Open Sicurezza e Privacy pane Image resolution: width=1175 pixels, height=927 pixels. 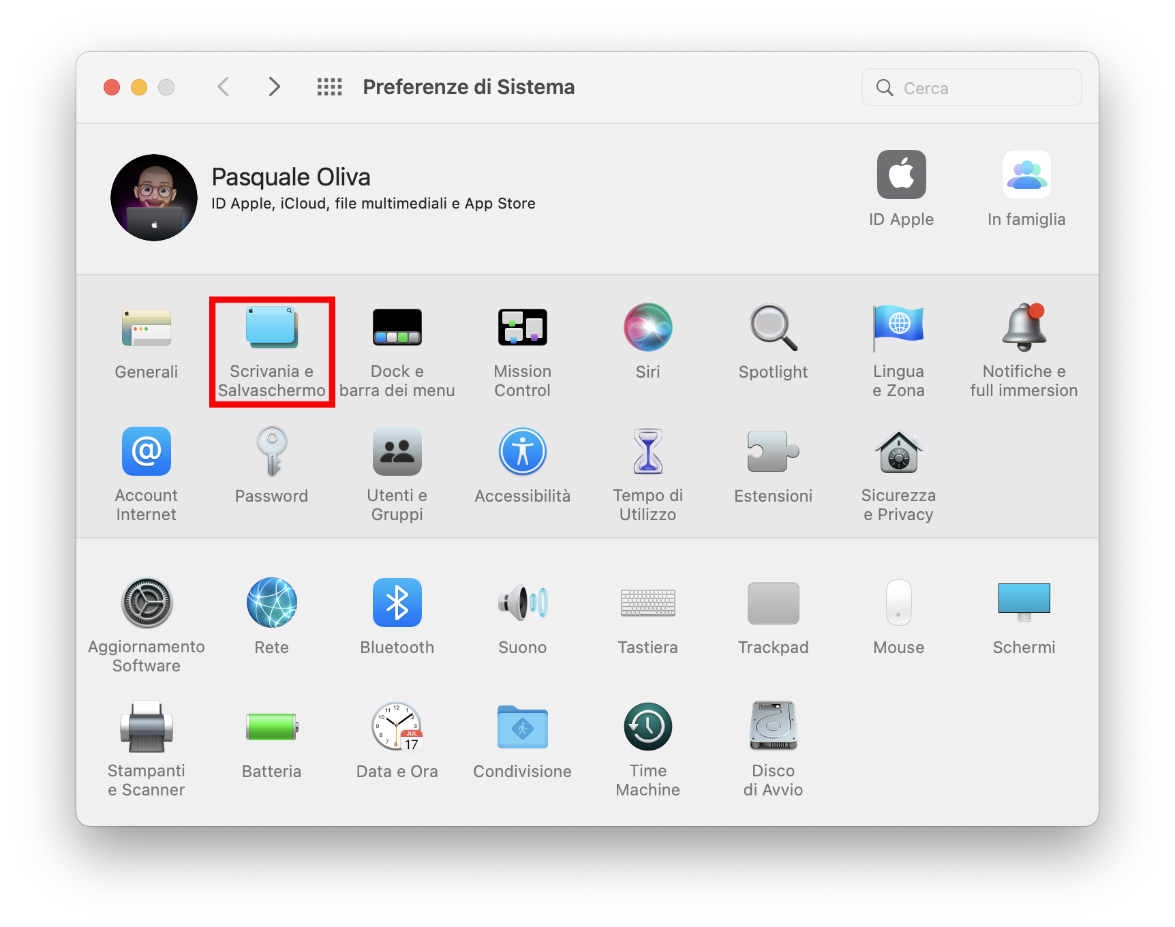(x=898, y=453)
